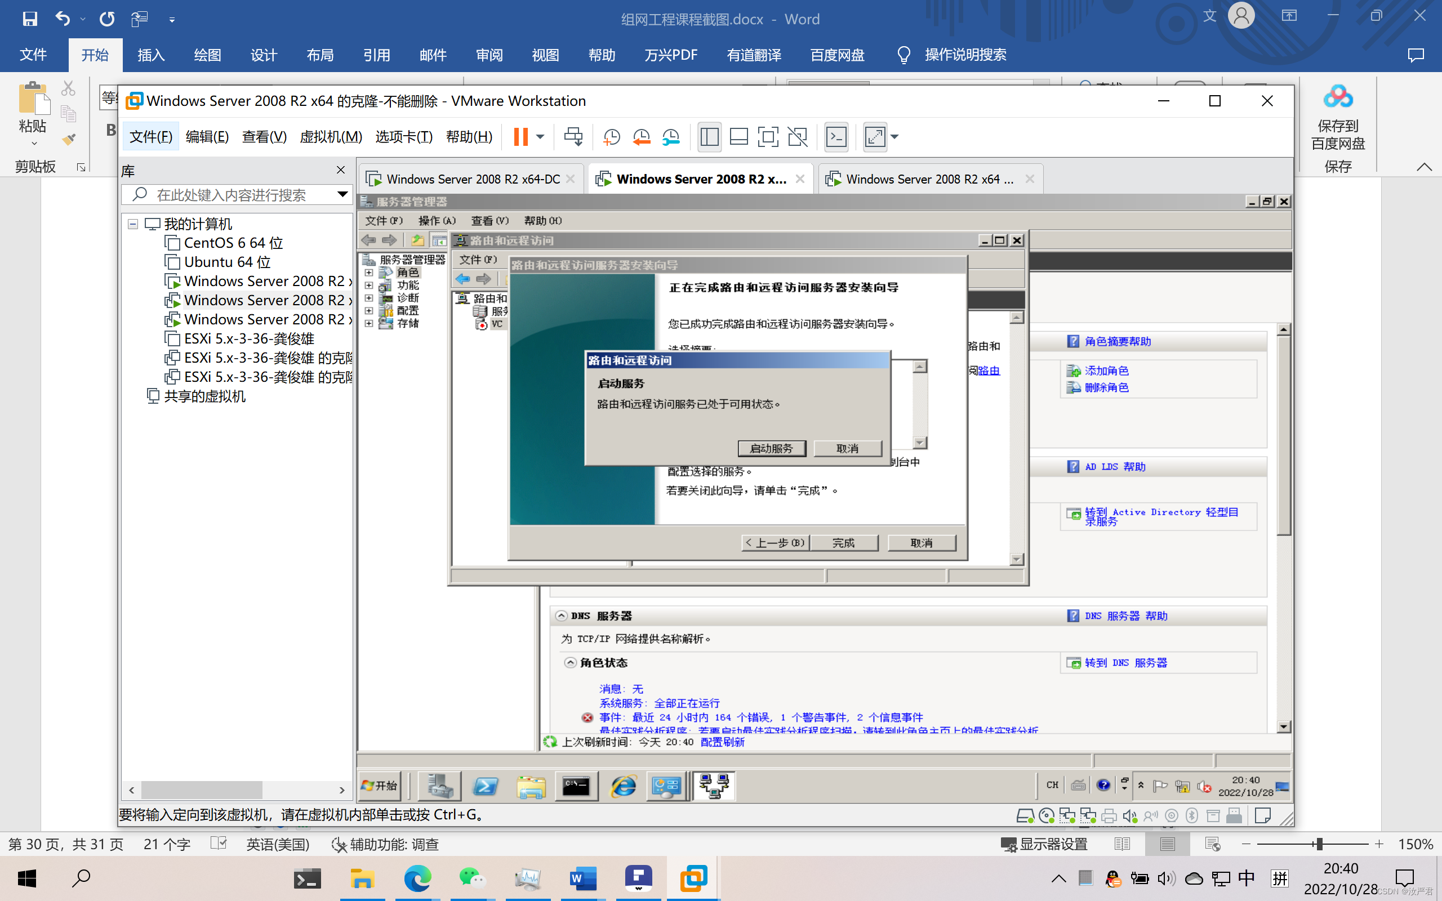
Task: Collapse the DNS 服务器 section
Action: click(561, 615)
